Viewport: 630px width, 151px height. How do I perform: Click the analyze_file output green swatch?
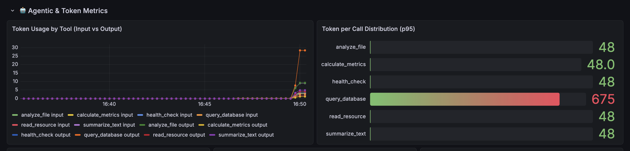point(142,125)
